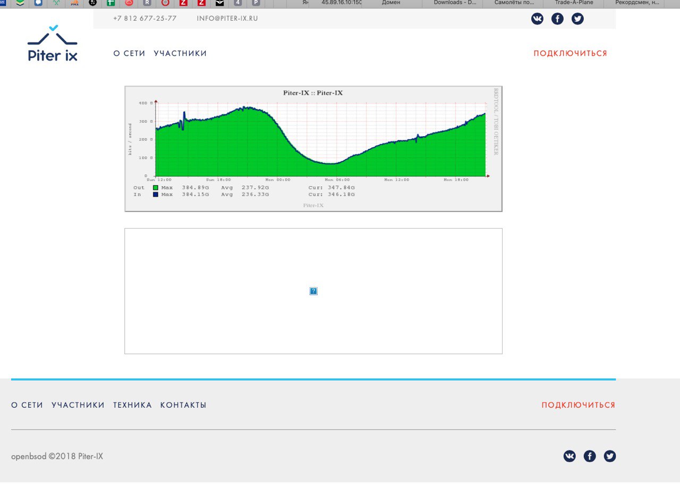Screen dimensions: 680x497
Task: Click the Piter-IX traffic graph image
Action: coord(313,149)
